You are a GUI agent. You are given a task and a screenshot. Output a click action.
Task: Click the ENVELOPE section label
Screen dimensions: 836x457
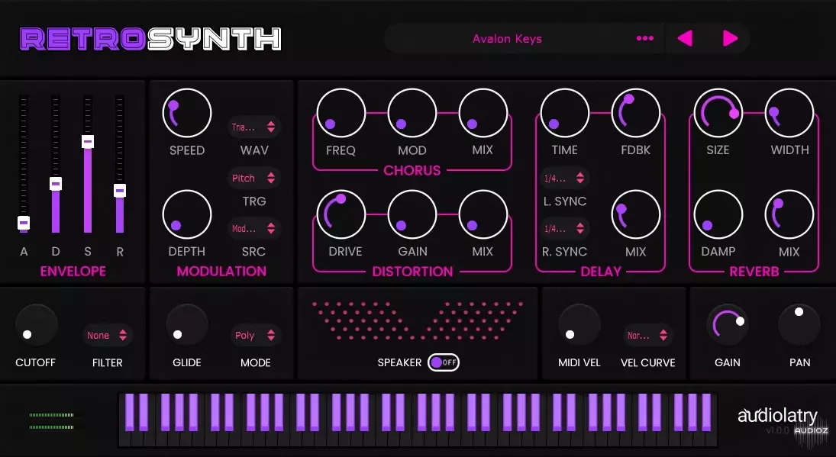(73, 271)
